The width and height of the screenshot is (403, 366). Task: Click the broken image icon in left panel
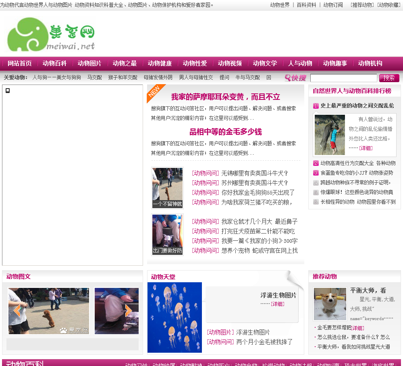coord(8,91)
